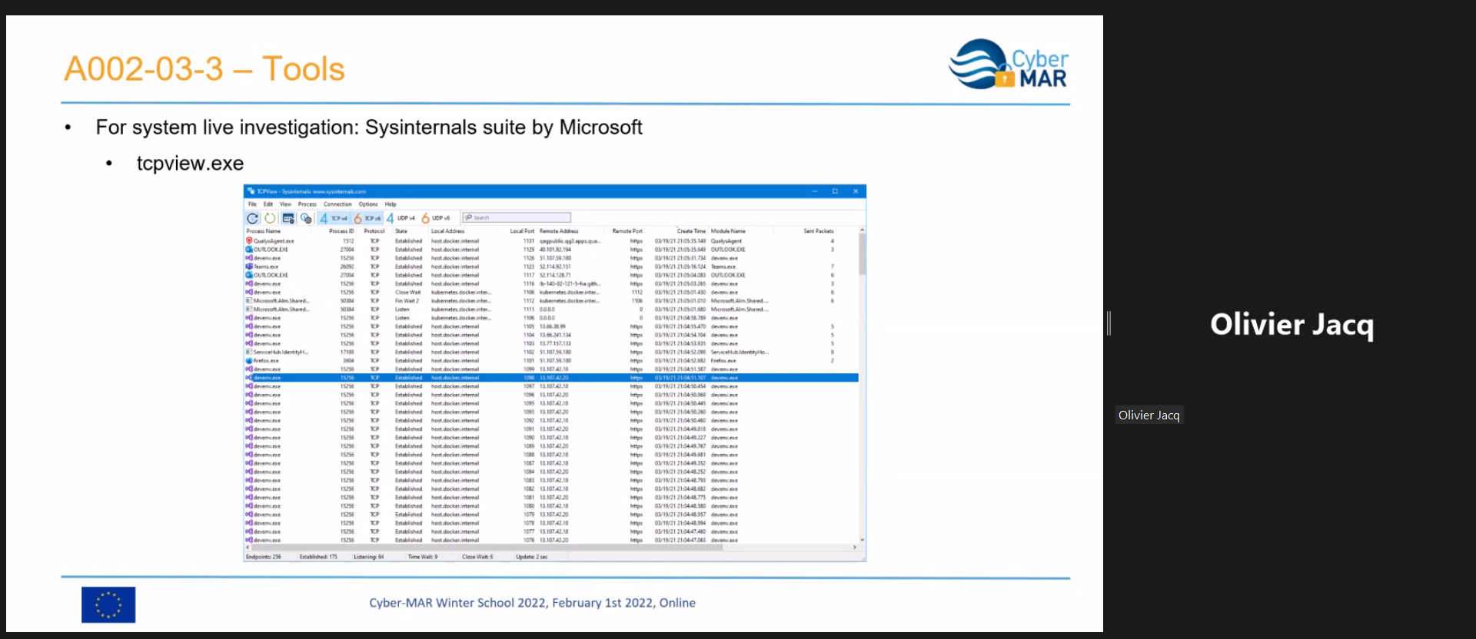Open the Connection menu
The width and height of the screenshot is (1476, 639).
[x=337, y=204]
